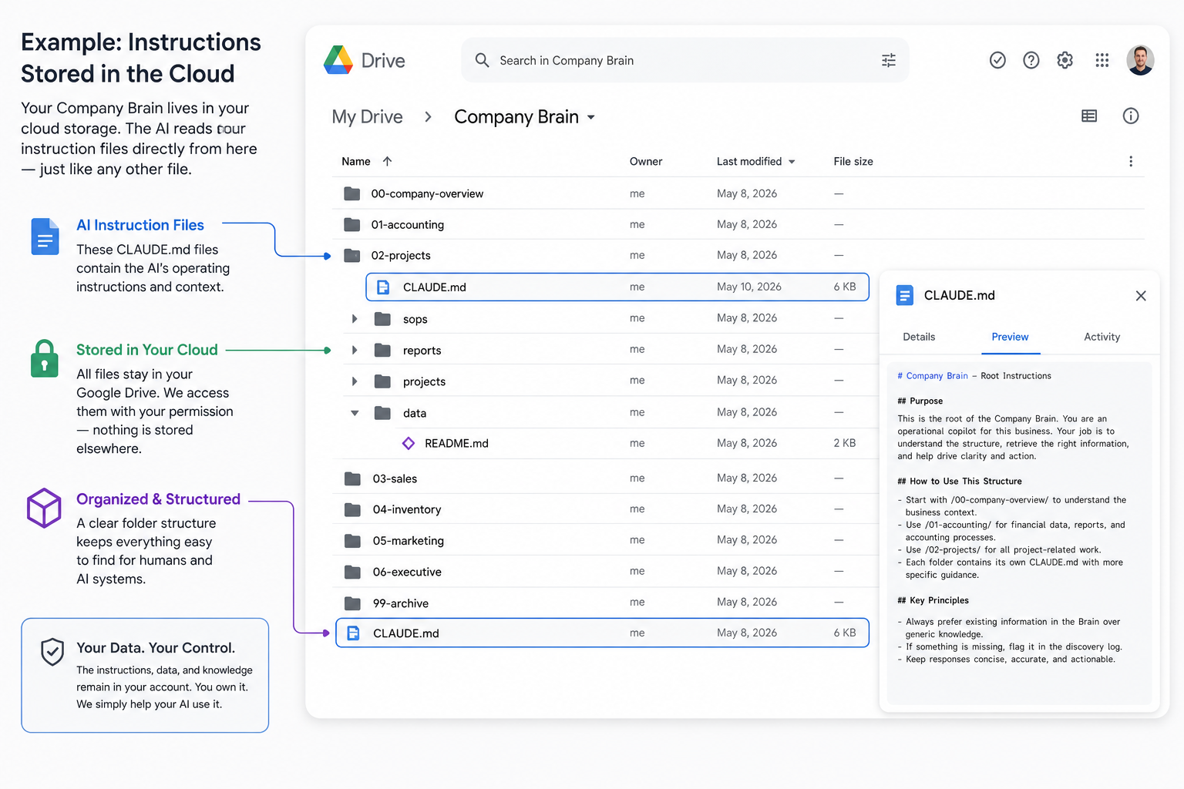Switch to the Details tab
The height and width of the screenshot is (789, 1184).
click(x=919, y=337)
